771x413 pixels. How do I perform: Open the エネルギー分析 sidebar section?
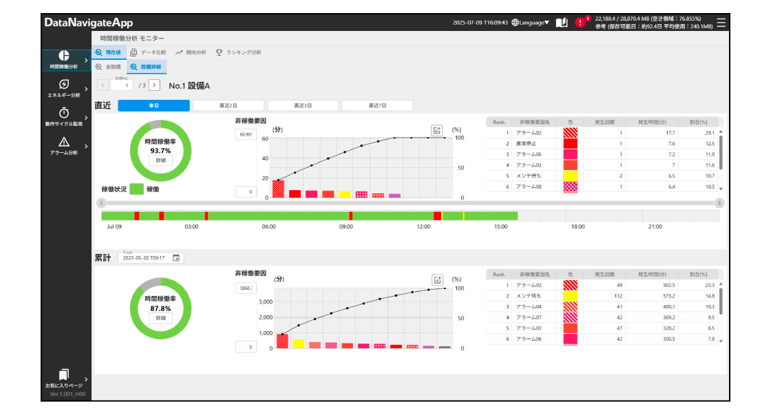(x=64, y=88)
